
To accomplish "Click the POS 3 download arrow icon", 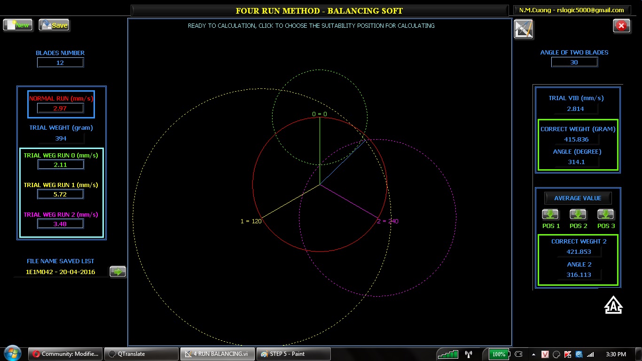I will (606, 215).
